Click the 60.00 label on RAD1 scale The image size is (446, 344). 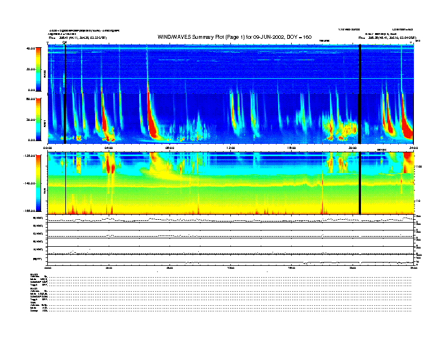coord(30,99)
